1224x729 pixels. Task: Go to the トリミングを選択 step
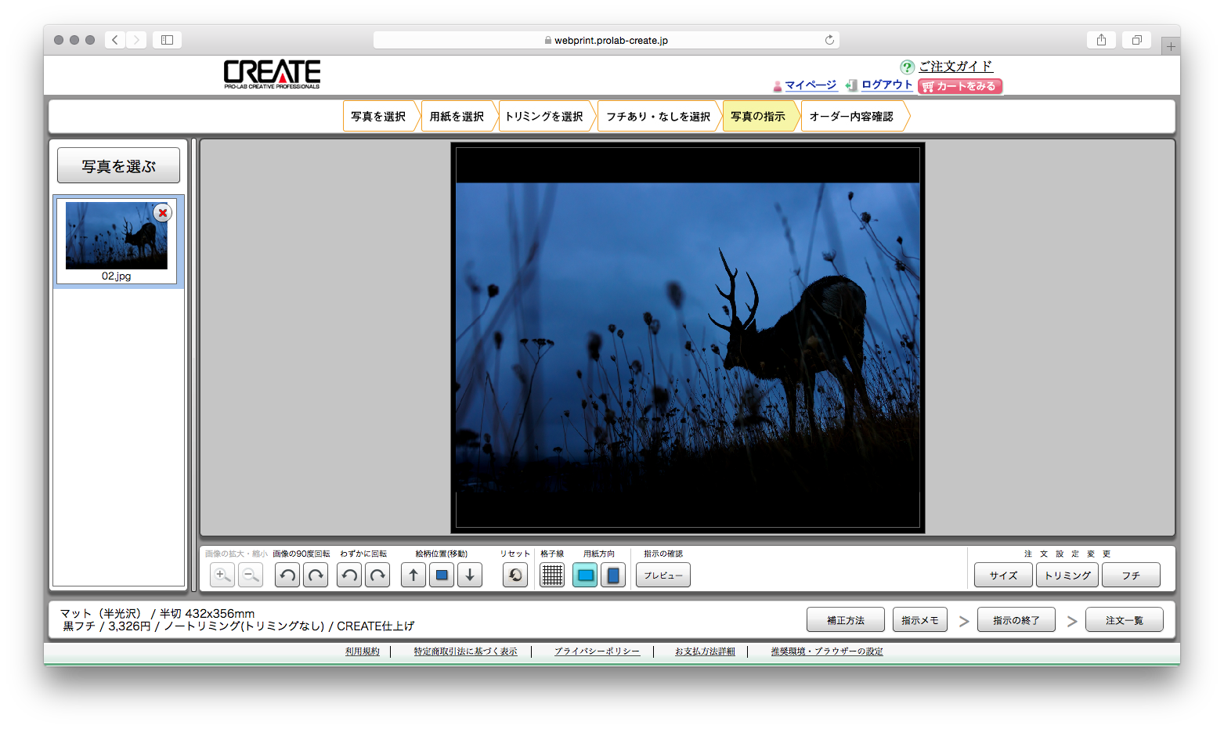pos(546,117)
